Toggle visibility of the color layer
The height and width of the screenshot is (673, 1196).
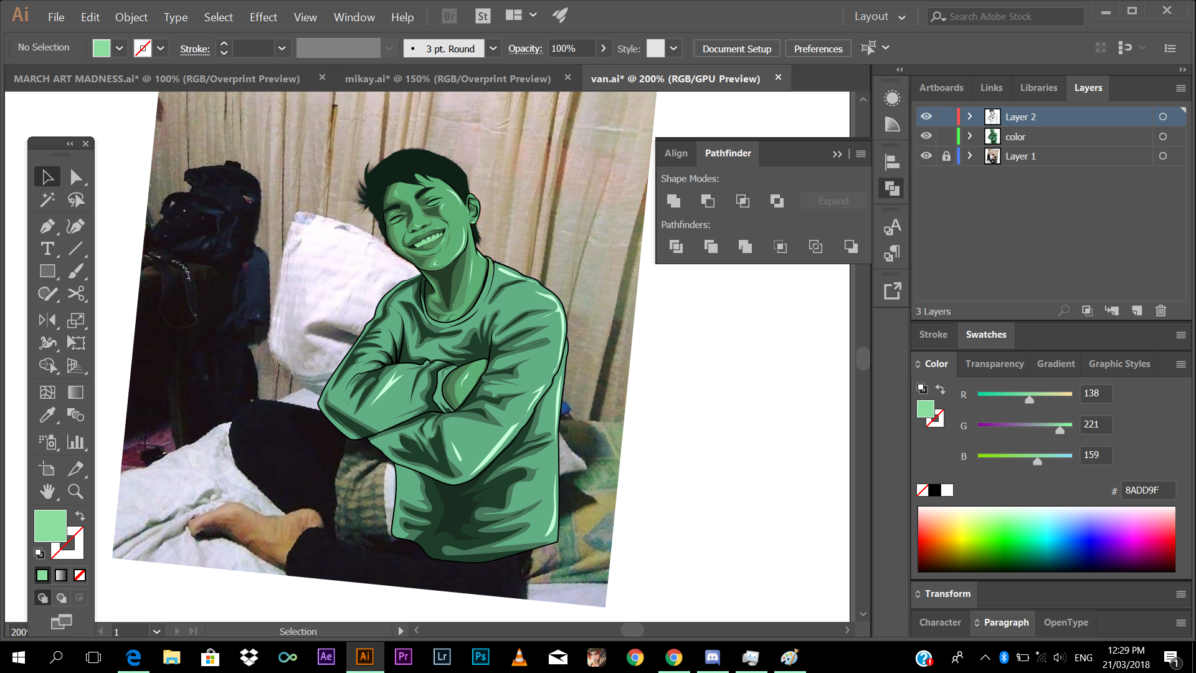coord(926,136)
